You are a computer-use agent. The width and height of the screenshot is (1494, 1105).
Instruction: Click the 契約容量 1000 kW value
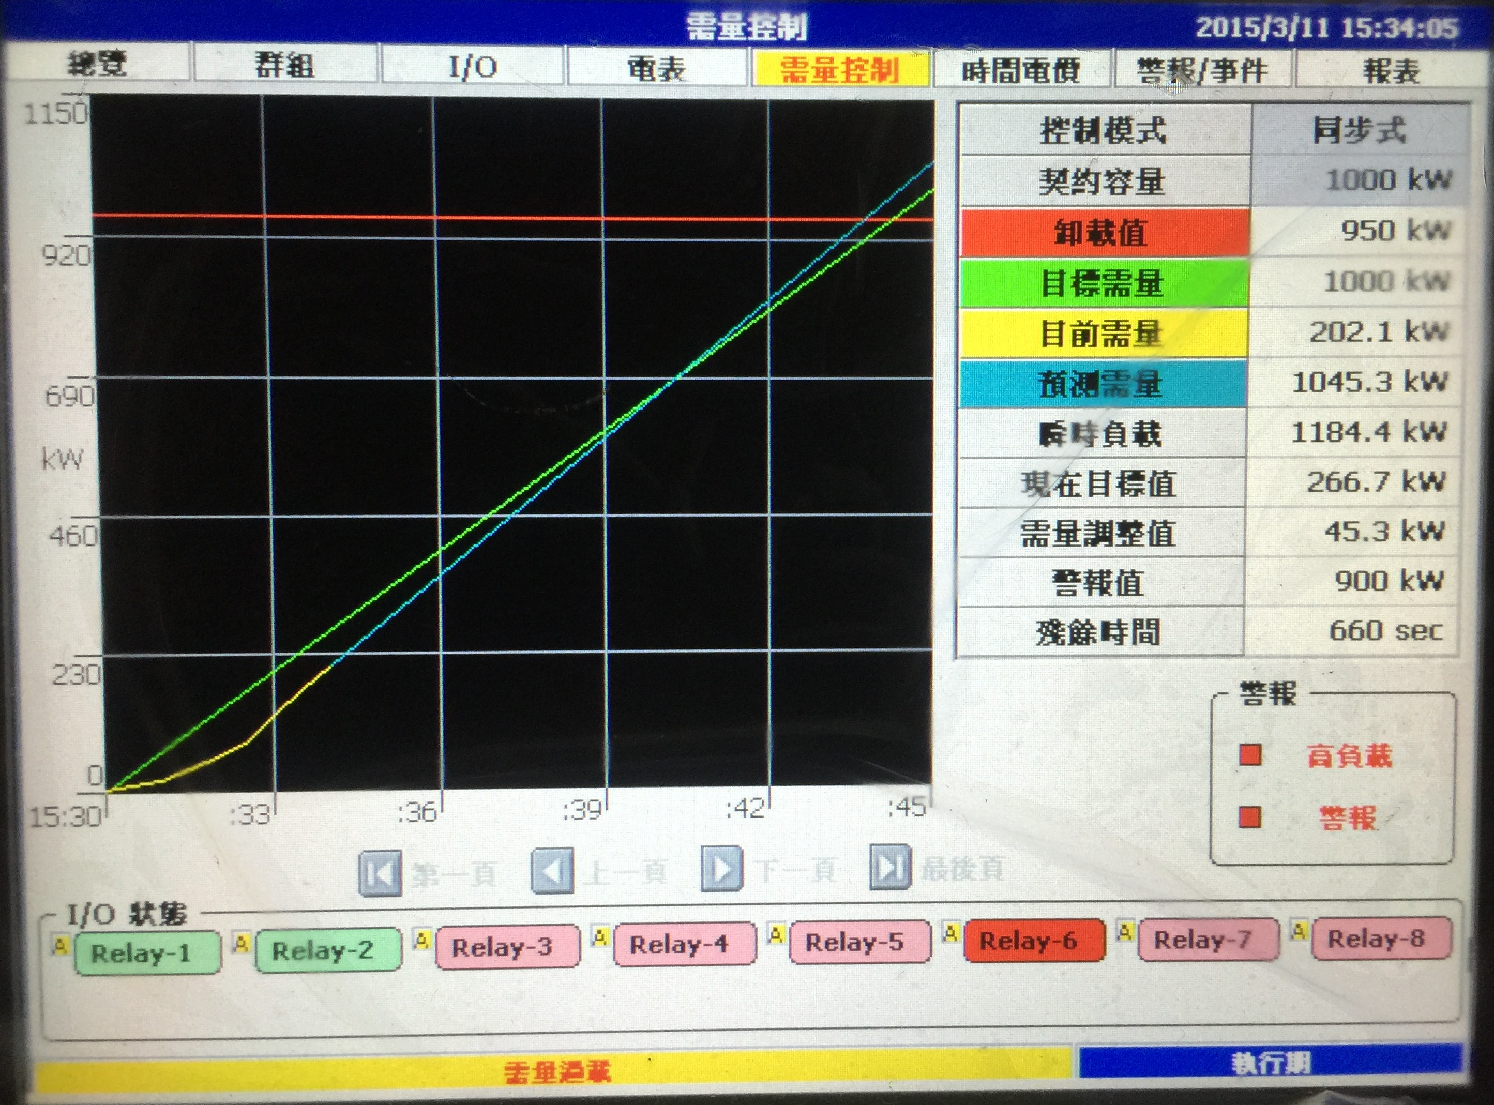tap(1360, 180)
